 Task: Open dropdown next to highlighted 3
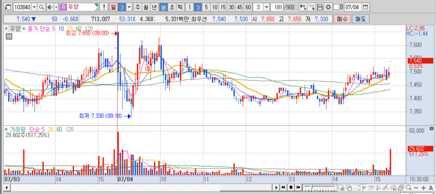coord(129,7)
